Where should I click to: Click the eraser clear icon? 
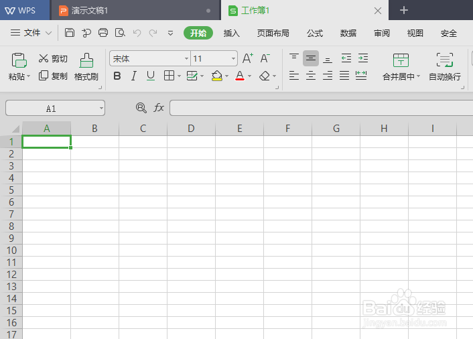[x=264, y=76]
